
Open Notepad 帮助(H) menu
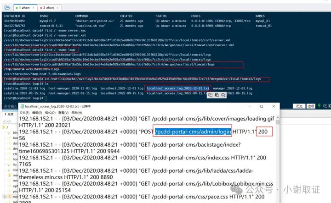[x=77, y=113]
